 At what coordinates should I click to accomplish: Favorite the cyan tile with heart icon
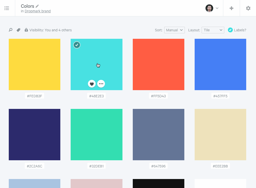[92, 84]
